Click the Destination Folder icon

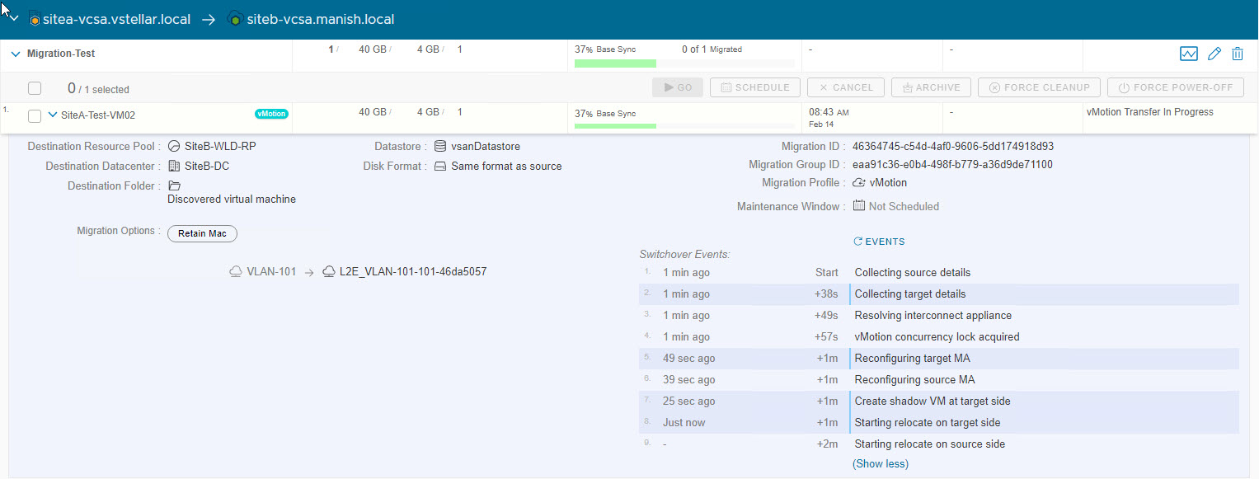pos(174,186)
